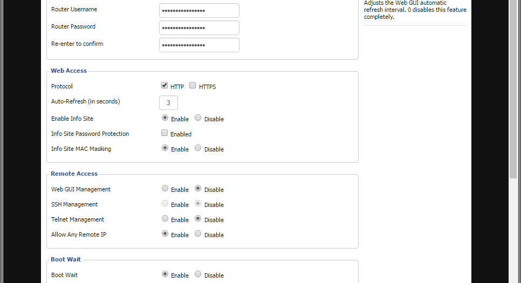Viewport: 521px width, 283px height.
Task: Enable Telnet Management
Action: (x=164, y=219)
